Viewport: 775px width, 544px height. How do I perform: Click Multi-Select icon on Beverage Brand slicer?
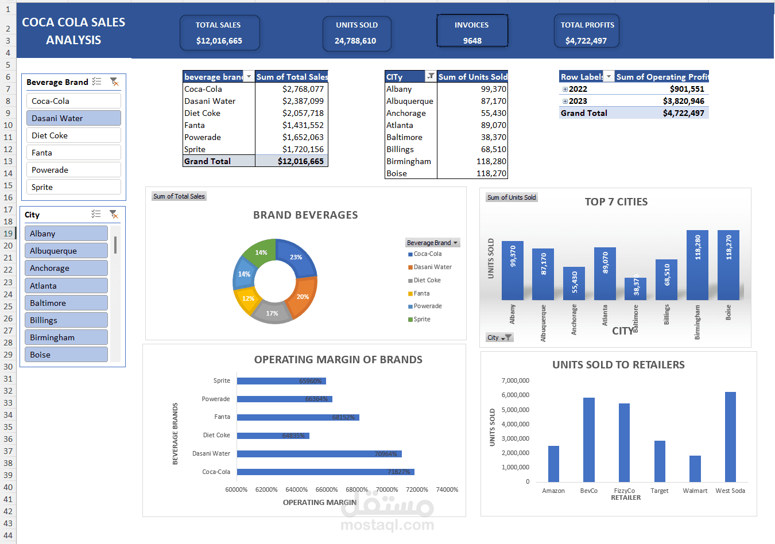(x=96, y=81)
